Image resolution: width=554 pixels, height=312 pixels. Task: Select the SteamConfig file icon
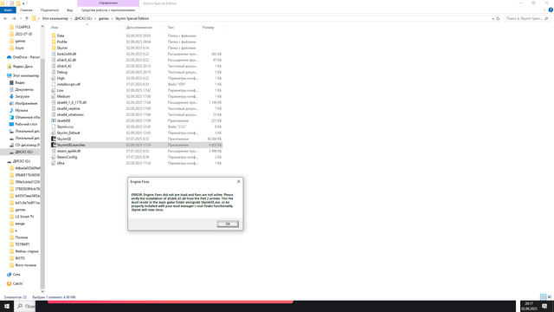pos(54,157)
